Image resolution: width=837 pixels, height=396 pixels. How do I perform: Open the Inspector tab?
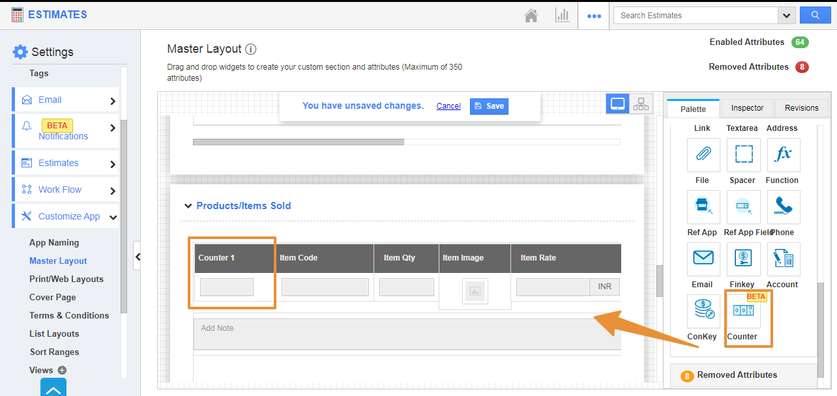pos(747,108)
